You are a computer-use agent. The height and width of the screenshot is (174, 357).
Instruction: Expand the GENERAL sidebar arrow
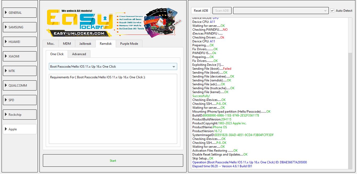[x=6, y=12]
